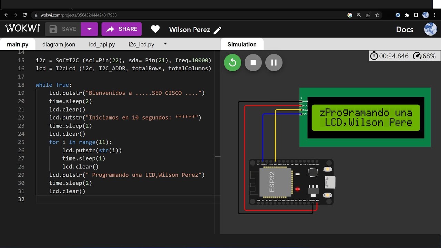
Task: Click the editor minimap scrollbar
Action: [217, 142]
